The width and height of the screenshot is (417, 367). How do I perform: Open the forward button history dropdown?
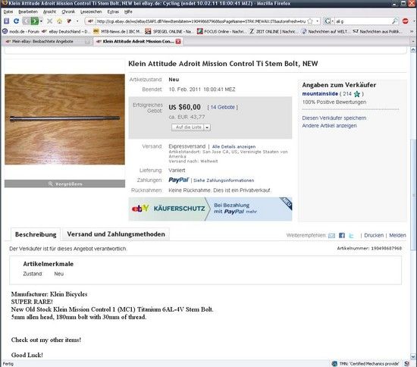pos(41,21)
